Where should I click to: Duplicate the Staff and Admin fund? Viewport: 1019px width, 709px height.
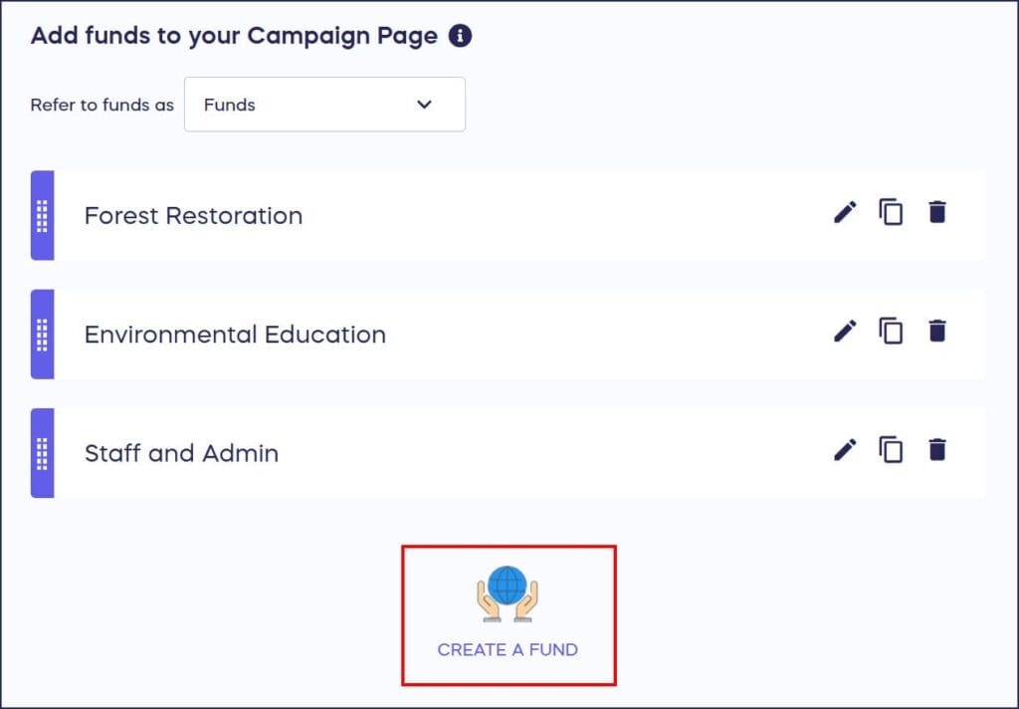click(891, 450)
